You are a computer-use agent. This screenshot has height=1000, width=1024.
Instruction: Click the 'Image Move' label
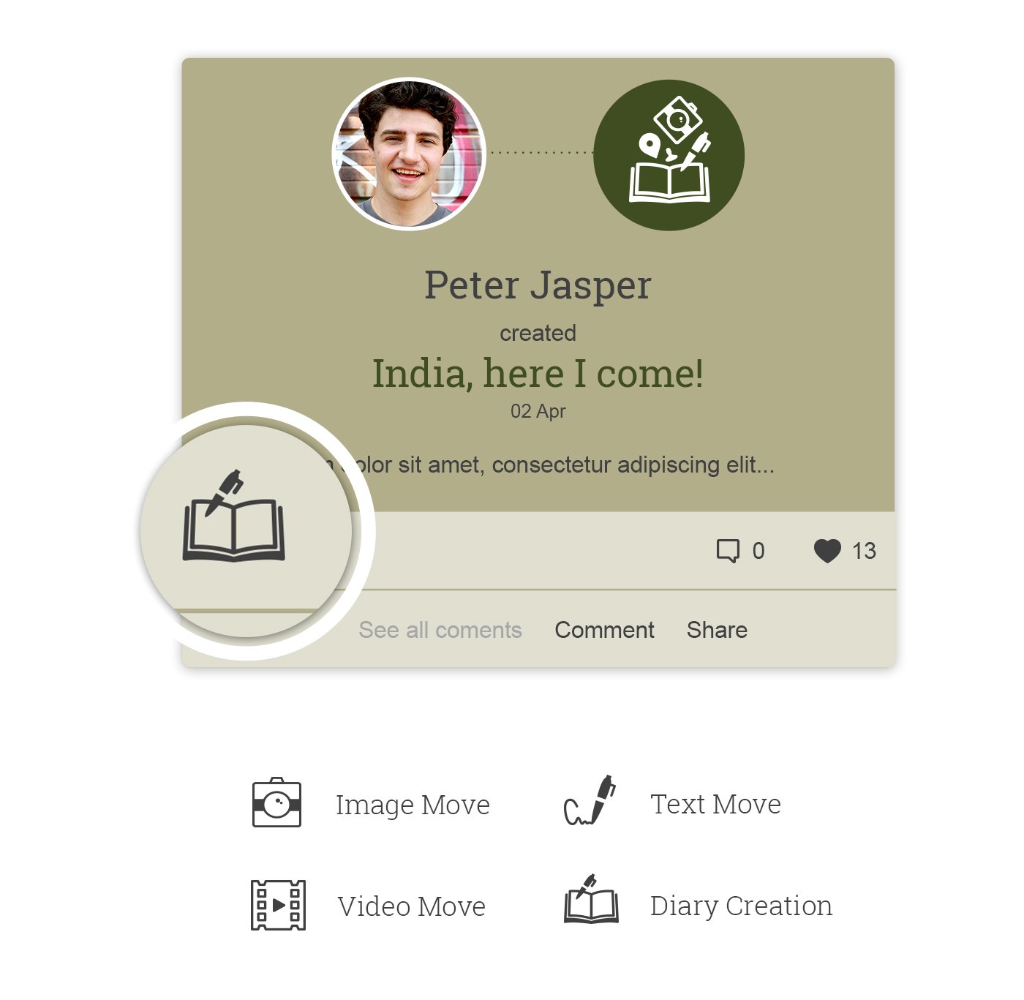413,805
